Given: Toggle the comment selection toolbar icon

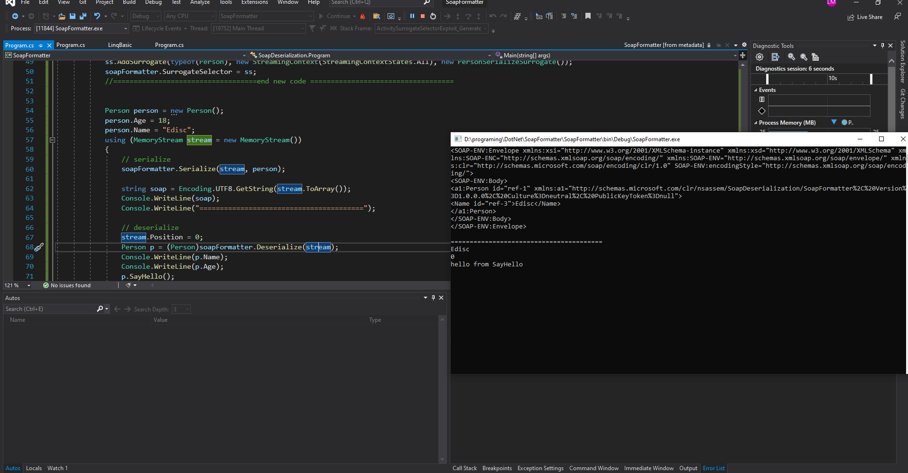Looking at the screenshot, I should pos(563,16).
